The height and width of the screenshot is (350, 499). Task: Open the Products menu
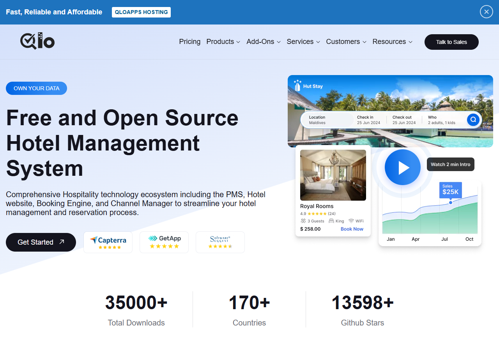pos(223,42)
